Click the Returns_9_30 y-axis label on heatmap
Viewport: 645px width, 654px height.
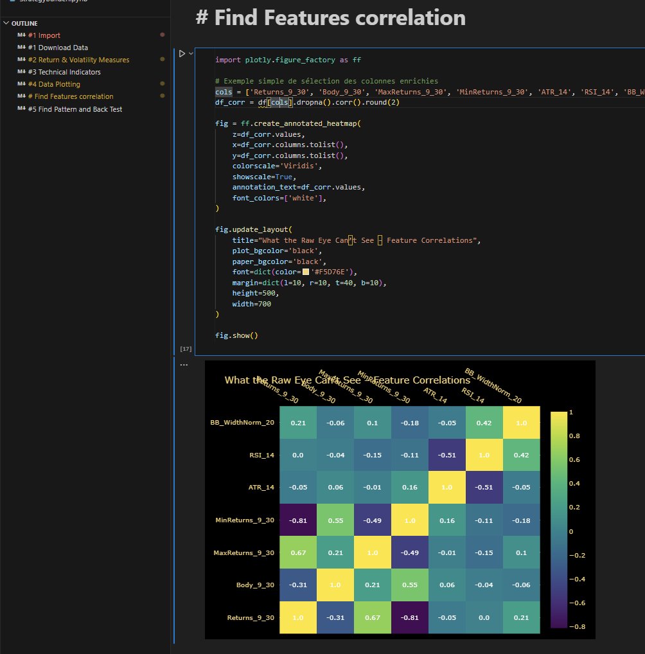(251, 618)
